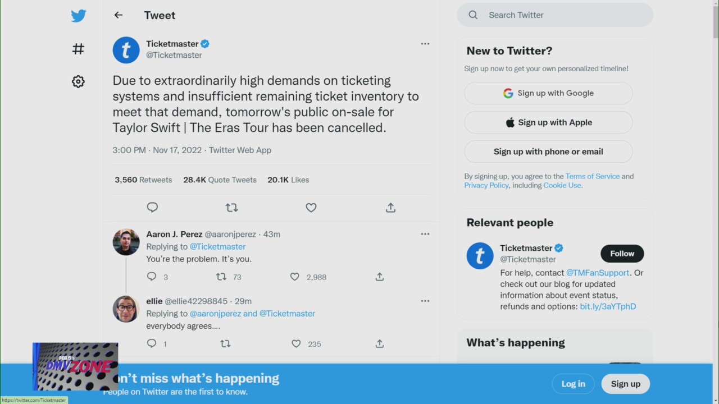Open the Terms of Service link
This screenshot has width=719, height=404.
[592, 176]
